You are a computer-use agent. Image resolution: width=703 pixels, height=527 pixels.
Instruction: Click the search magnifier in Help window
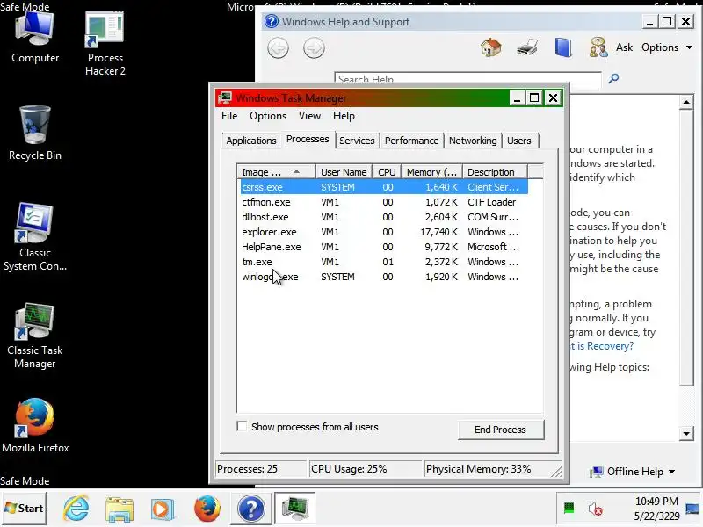click(613, 78)
